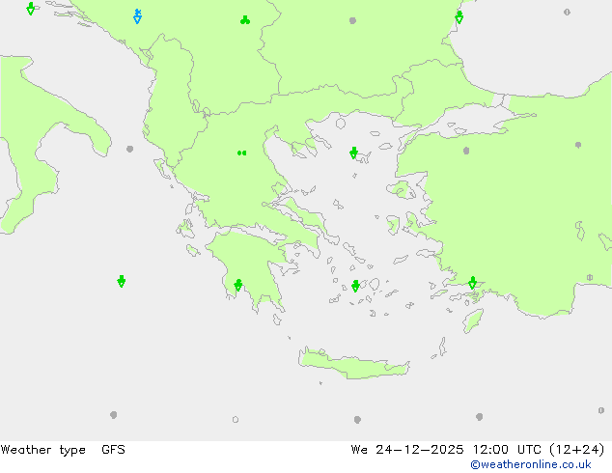Click the gray dot off Italy's heel

pyautogui.click(x=130, y=149)
